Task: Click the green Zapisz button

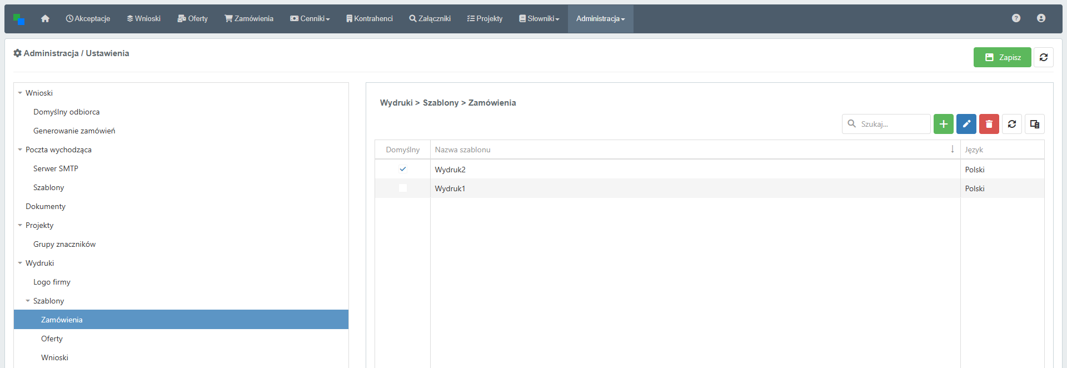Action: 1002,57
